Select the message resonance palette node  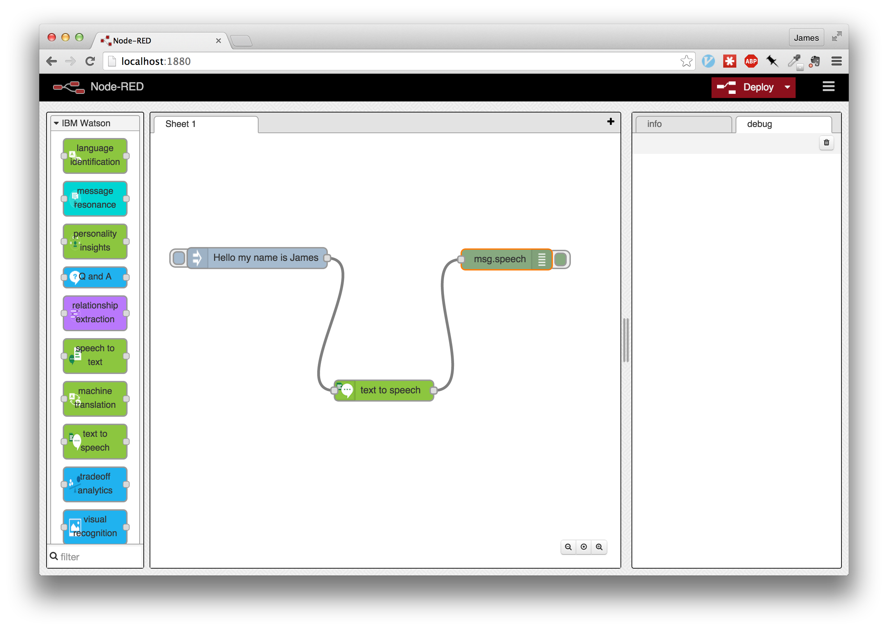click(95, 198)
